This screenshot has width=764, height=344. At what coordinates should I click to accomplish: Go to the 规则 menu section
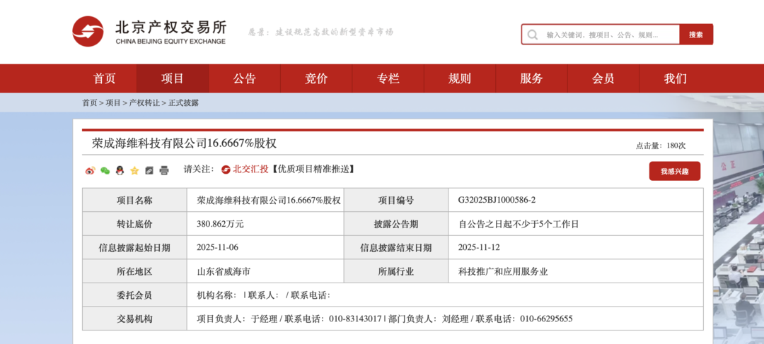[x=460, y=78]
